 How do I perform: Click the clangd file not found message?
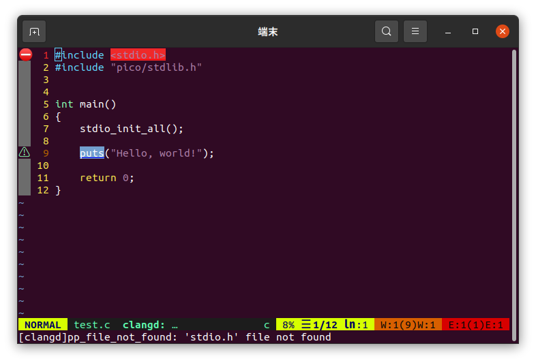(175, 337)
